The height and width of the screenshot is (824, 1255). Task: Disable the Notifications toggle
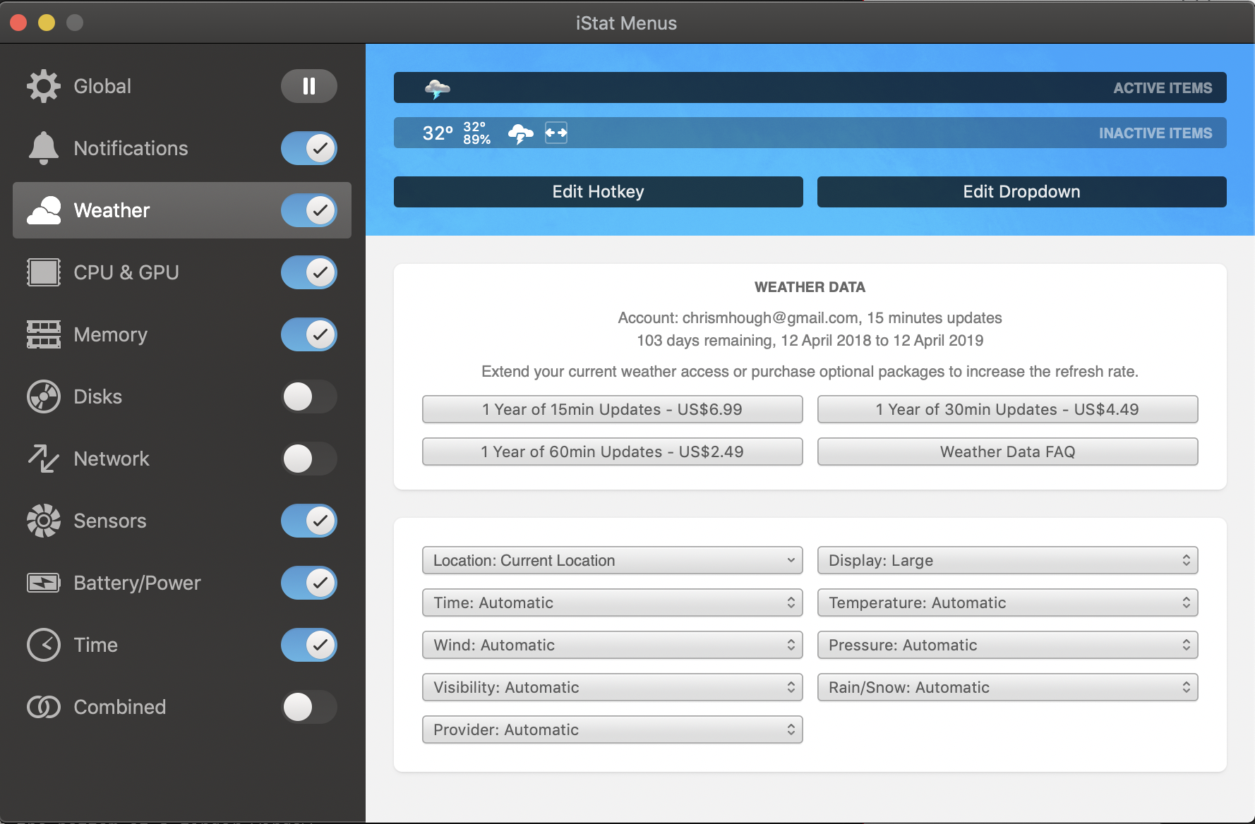[309, 148]
